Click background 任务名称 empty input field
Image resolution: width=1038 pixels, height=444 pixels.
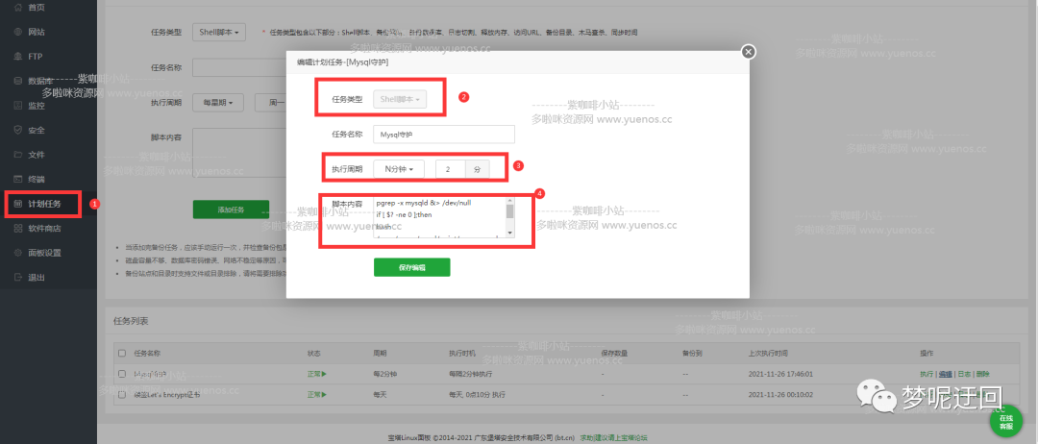239,67
